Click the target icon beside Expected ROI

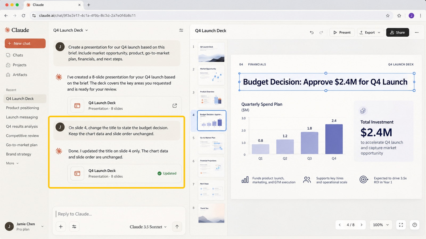364,180
